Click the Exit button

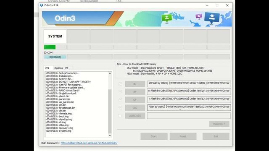coord(216,136)
